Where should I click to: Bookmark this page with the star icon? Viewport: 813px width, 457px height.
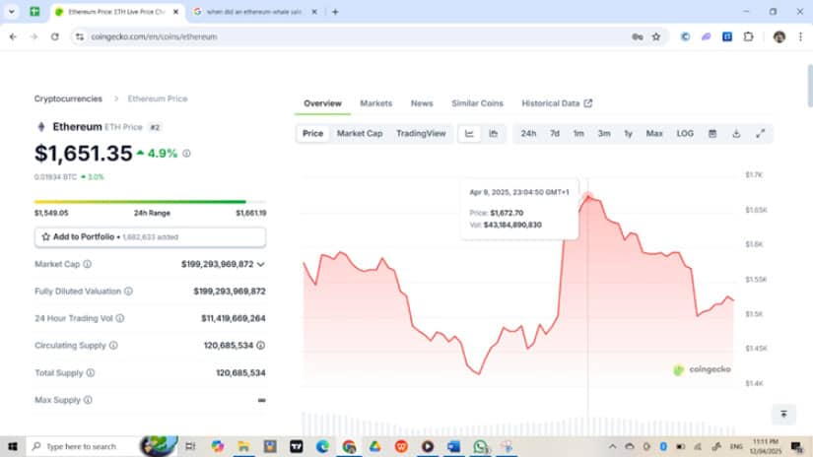(x=656, y=36)
